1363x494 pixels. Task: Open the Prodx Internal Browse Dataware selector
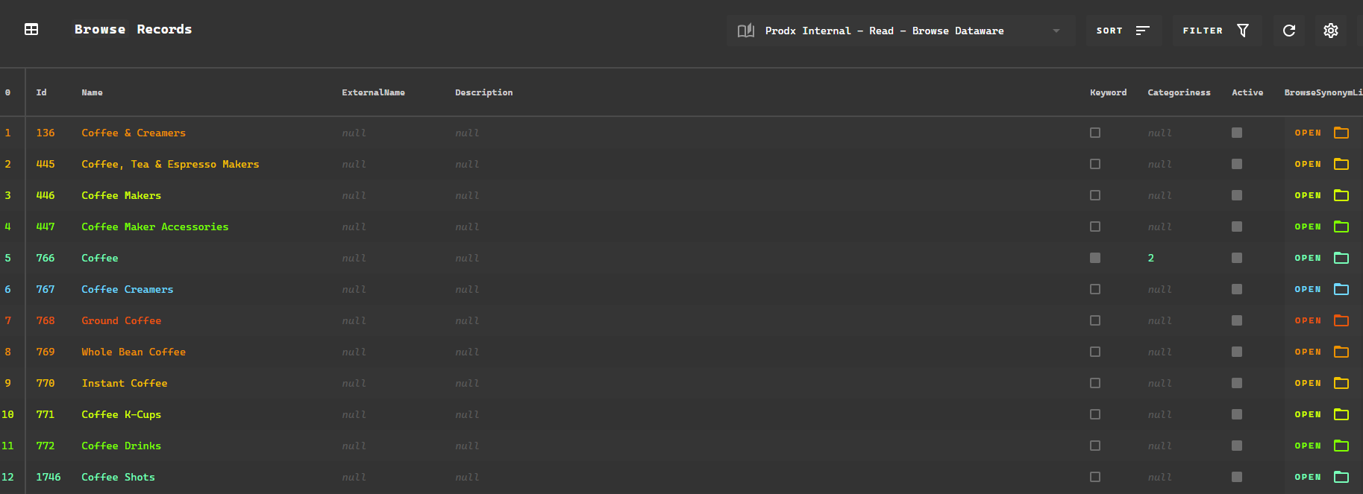point(900,31)
